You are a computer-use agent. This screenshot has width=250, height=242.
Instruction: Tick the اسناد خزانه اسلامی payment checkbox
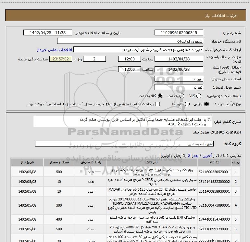(157, 104)
